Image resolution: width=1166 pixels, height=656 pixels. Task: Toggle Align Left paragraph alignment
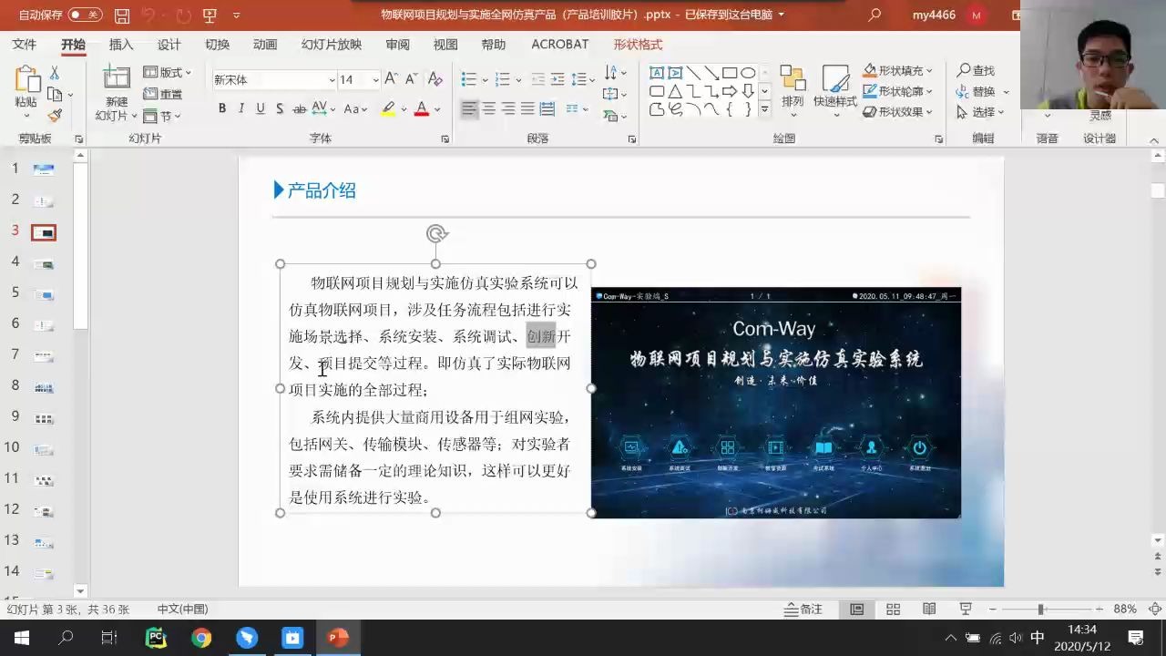click(x=469, y=108)
